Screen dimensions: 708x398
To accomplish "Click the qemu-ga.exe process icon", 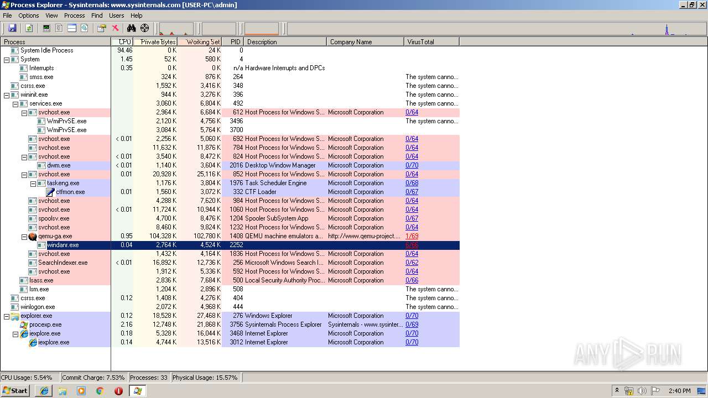I will 33,236.
